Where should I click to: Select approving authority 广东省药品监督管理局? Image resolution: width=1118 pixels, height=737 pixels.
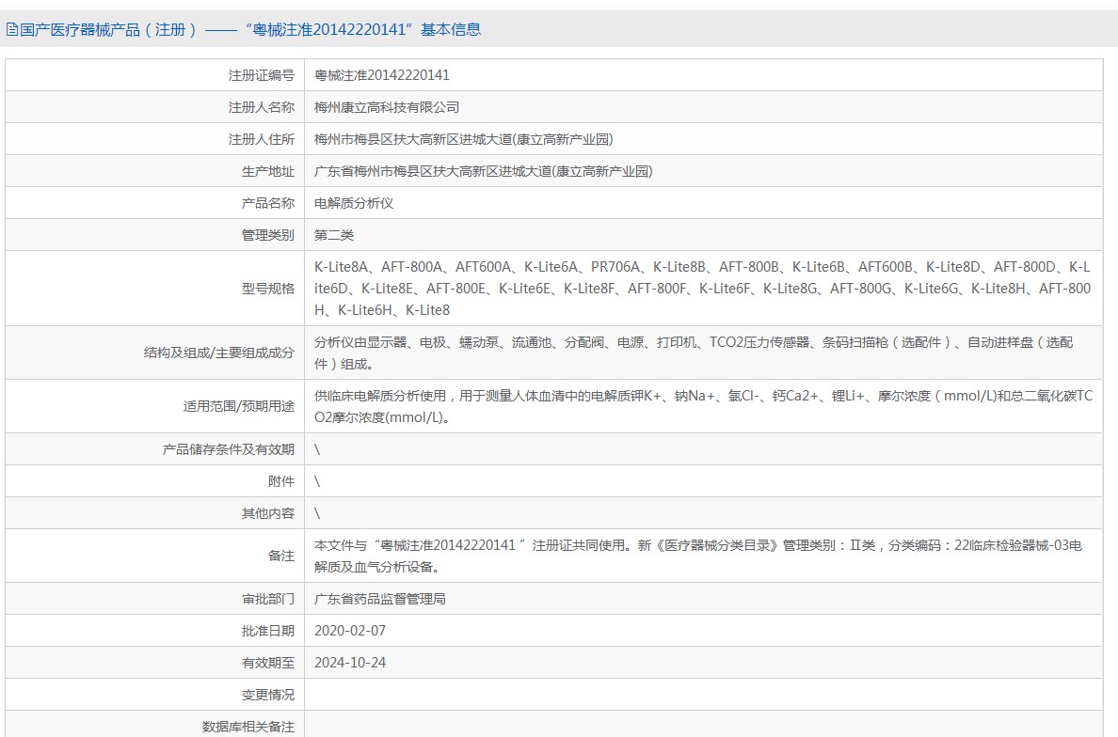tap(380, 599)
